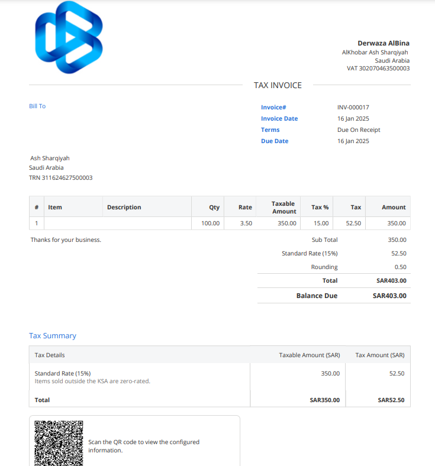Screen dimensions: 435x466
Task: Click the Derwaza AlBina company name
Action: pyautogui.click(x=383, y=43)
